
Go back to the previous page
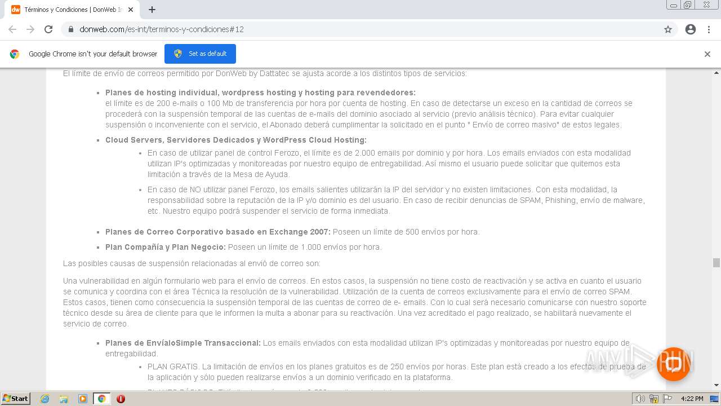pyautogui.click(x=12, y=29)
